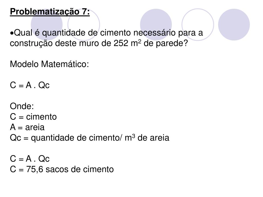This screenshot has height=197, width=263.
Task: Click the '252' value in the question
Action: pyautogui.click(x=121, y=43)
